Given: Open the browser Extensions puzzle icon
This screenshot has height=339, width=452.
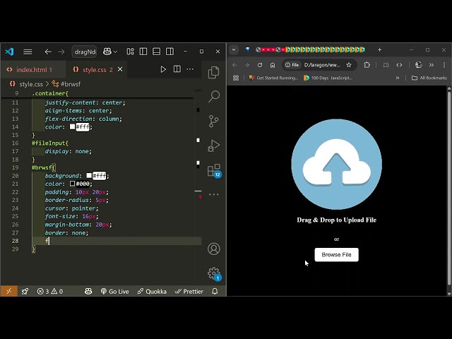Looking at the screenshot, I should coord(367,65).
